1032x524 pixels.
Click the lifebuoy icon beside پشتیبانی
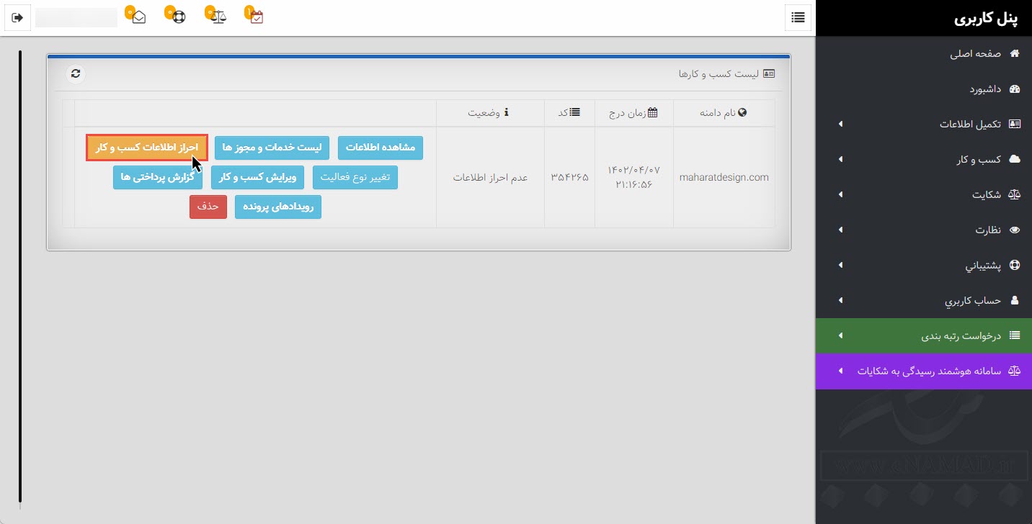(1015, 265)
